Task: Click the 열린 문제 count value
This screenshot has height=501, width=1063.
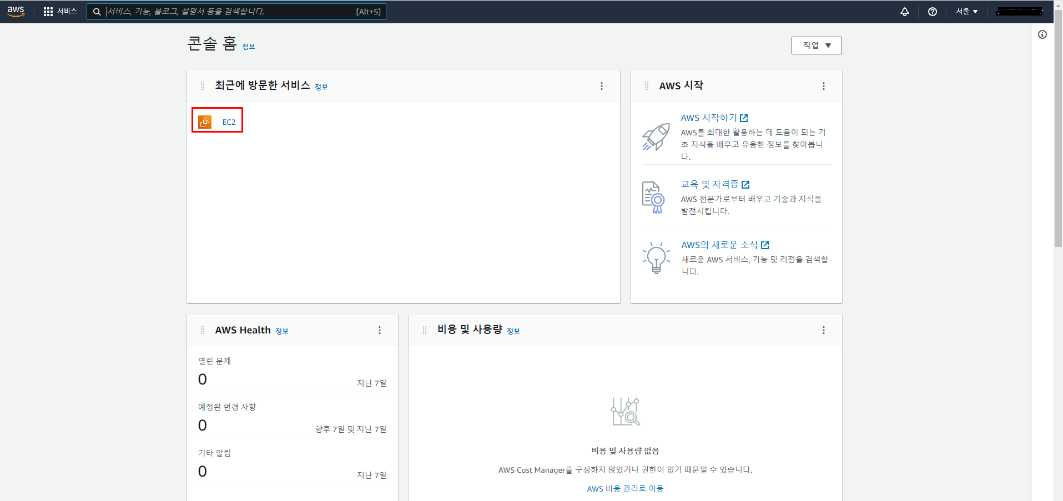Action: pos(203,379)
